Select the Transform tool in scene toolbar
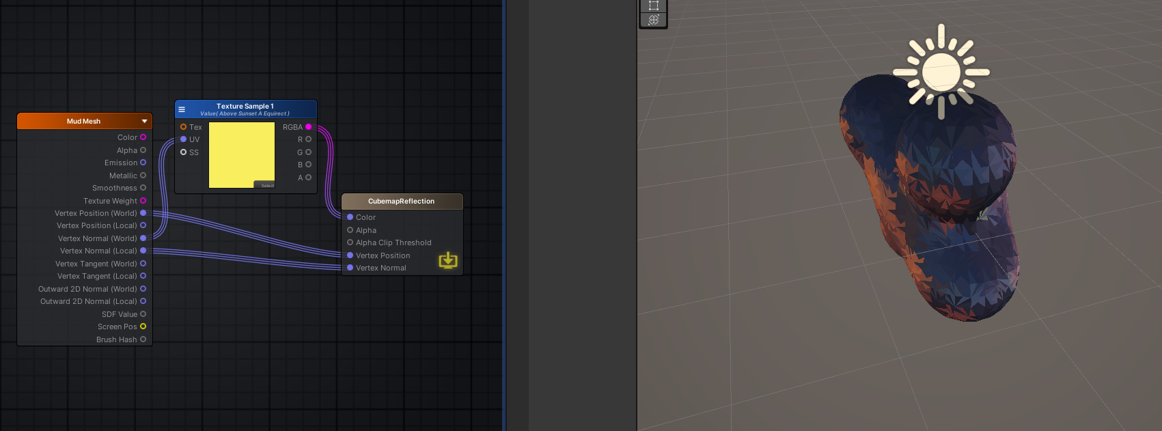This screenshot has width=1162, height=431. [653, 20]
